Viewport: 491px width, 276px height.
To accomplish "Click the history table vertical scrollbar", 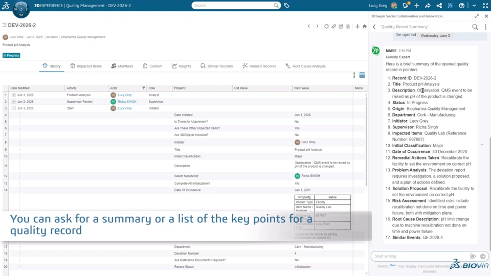I will coord(366,141).
